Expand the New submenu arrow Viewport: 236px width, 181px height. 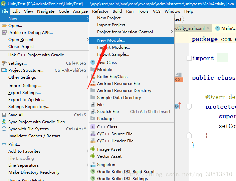[x=87, y=18]
